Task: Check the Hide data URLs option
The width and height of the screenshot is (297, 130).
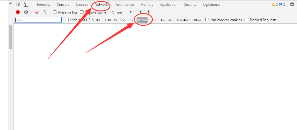Action: click(67, 20)
